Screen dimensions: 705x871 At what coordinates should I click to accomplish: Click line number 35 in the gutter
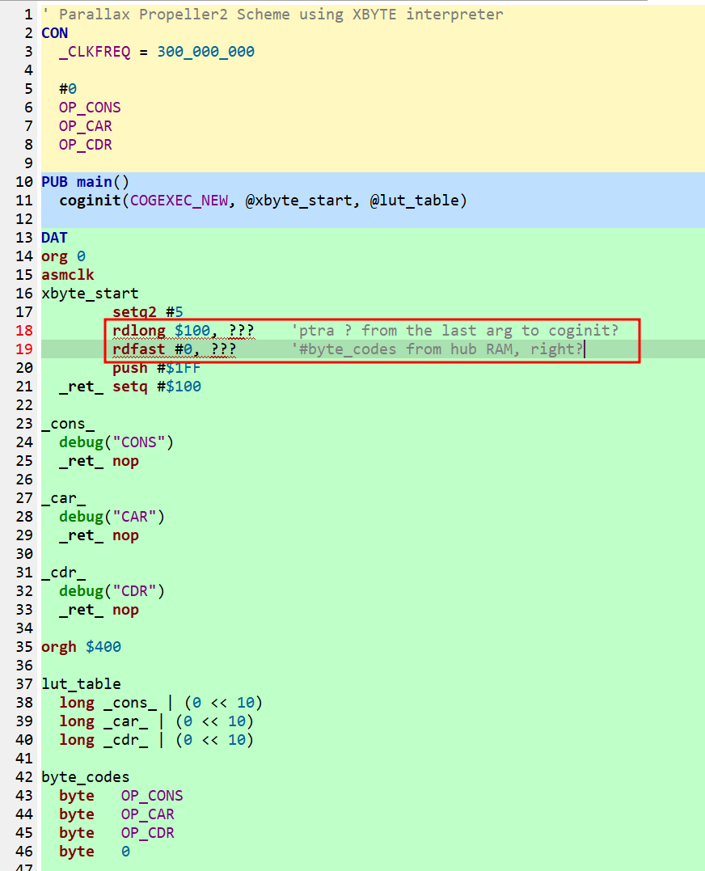click(24, 647)
